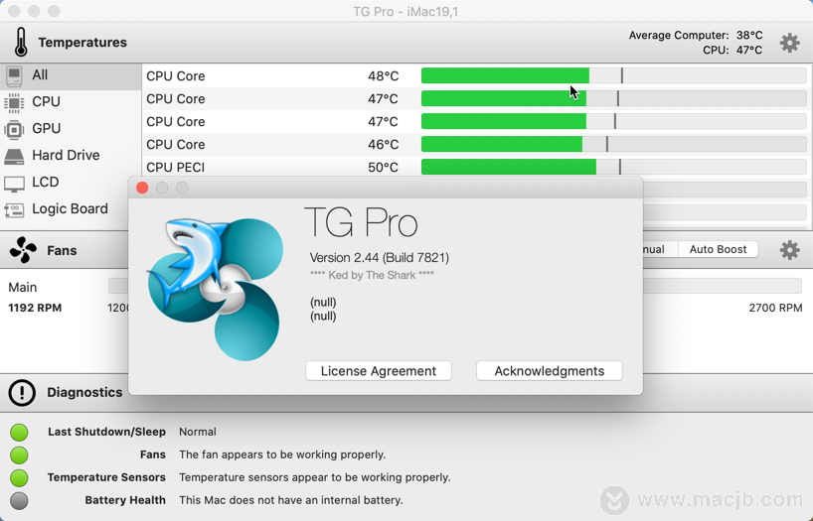The height and width of the screenshot is (521, 813).
Task: Open the Acknowledgments
Action: point(549,371)
